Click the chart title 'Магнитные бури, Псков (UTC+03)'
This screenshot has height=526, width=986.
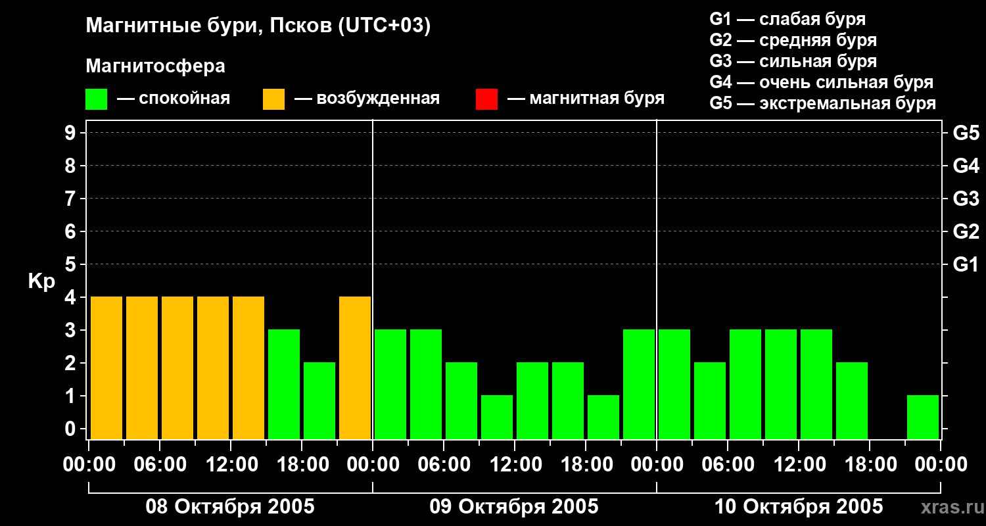click(258, 26)
